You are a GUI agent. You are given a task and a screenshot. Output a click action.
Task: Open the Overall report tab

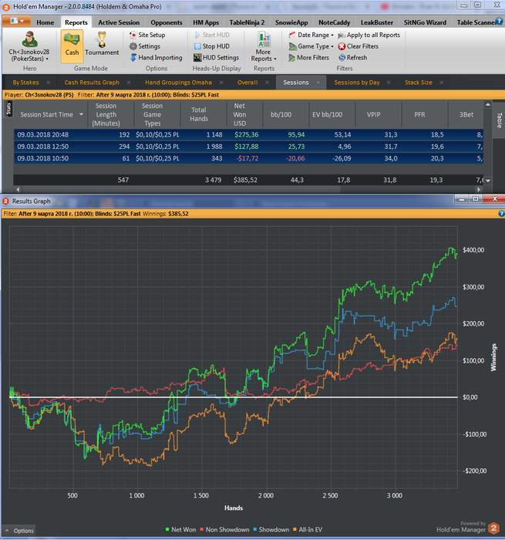coord(247,83)
